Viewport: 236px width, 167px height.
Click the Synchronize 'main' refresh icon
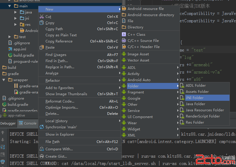coord(42,127)
